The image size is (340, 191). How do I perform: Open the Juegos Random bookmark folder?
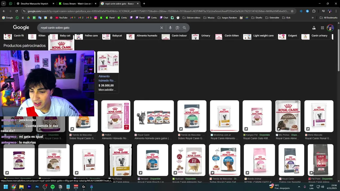pos(227,18)
